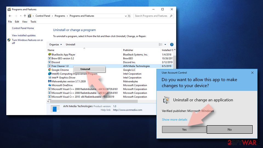Screen dimensions: 263x148
Task: Click the Programs and Features title bar icon
Action: tap(9, 9)
